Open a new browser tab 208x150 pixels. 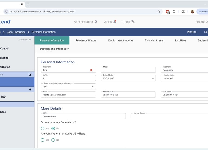click(28, 4)
